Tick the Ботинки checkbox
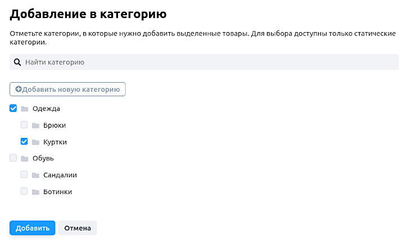 pyautogui.click(x=24, y=191)
